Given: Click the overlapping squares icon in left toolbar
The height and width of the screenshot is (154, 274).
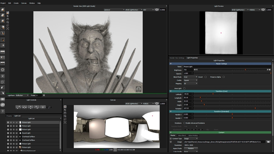Looking at the screenshot, I should coord(3,82).
